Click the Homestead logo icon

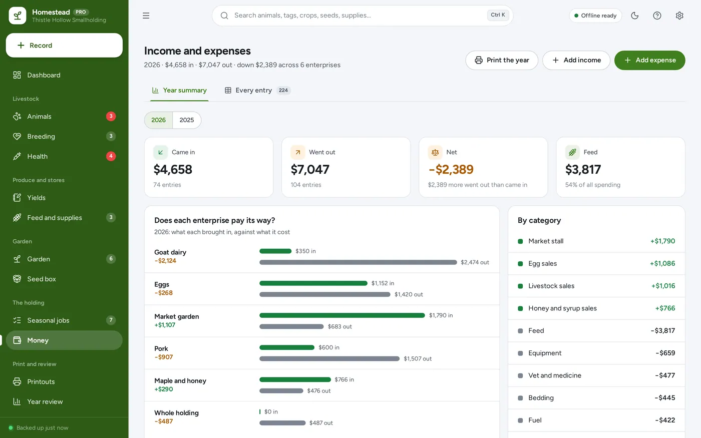pyautogui.click(x=18, y=16)
